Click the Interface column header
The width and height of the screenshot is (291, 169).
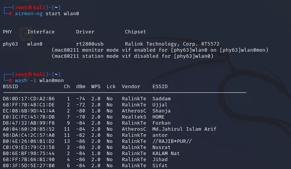coord(41,32)
